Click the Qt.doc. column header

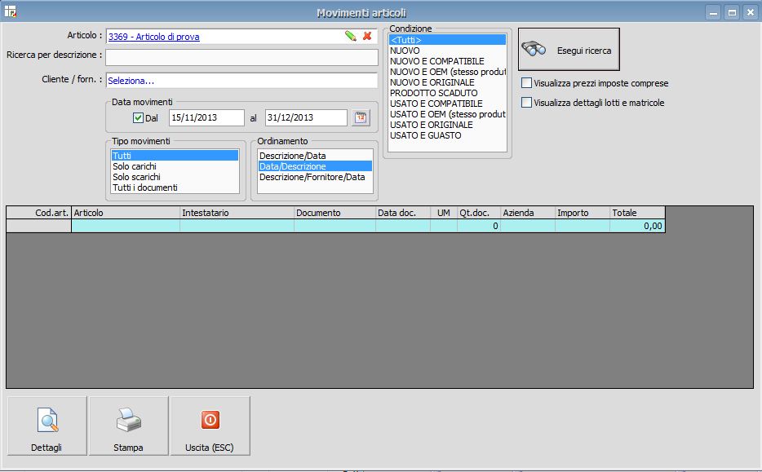pos(479,213)
